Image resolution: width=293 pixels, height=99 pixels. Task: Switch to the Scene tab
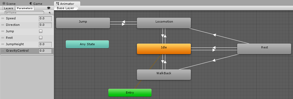[9, 3]
